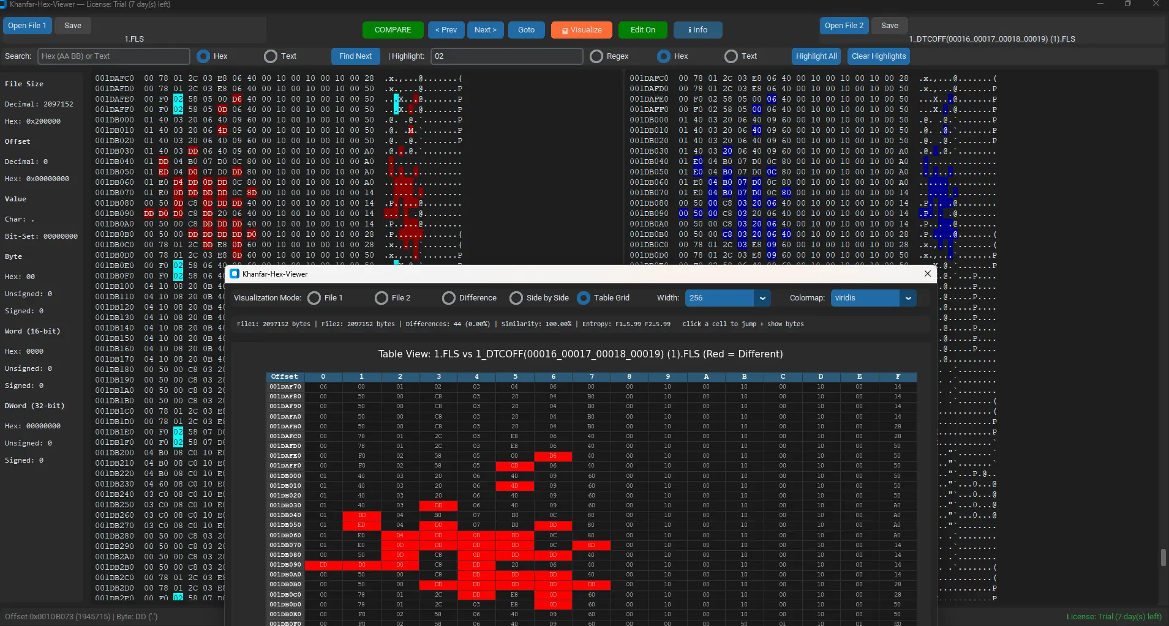
Task: Clear all highlights
Action: tap(878, 56)
